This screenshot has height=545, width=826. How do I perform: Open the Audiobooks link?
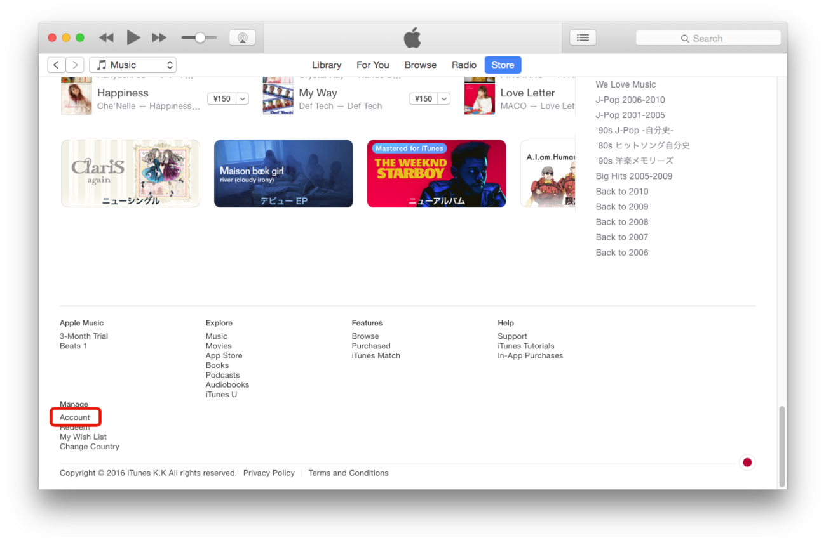[x=227, y=384]
